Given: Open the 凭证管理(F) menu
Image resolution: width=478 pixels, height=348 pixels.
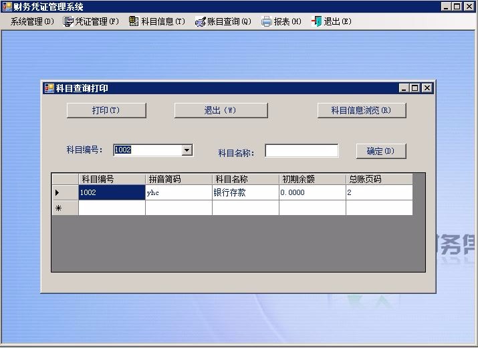Looking at the screenshot, I should pyautogui.click(x=91, y=21).
